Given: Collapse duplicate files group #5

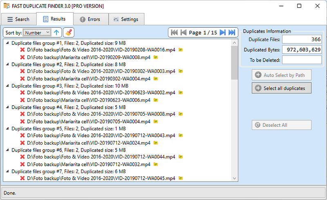Looking at the screenshot, I should click(x=7, y=128).
